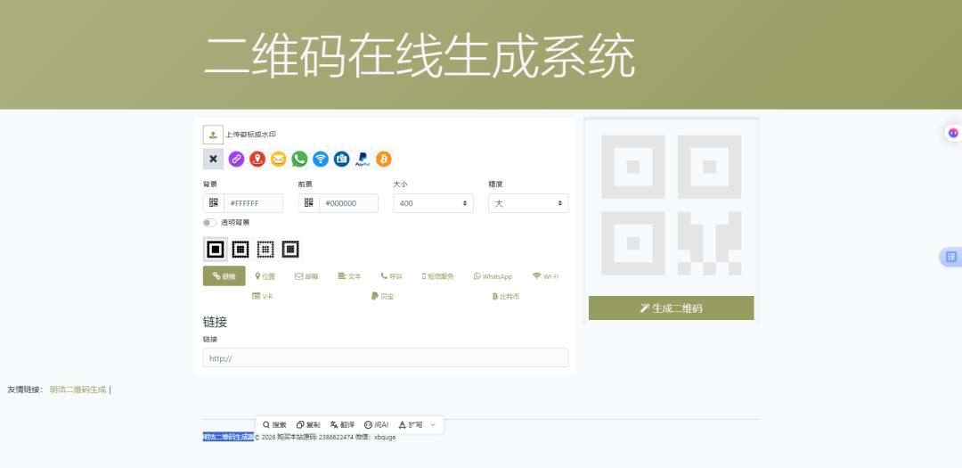Select the yellow email envelope logo
This screenshot has height=468, width=962.
pos(279,159)
